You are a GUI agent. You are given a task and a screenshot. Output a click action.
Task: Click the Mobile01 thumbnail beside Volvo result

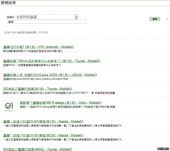9,107
